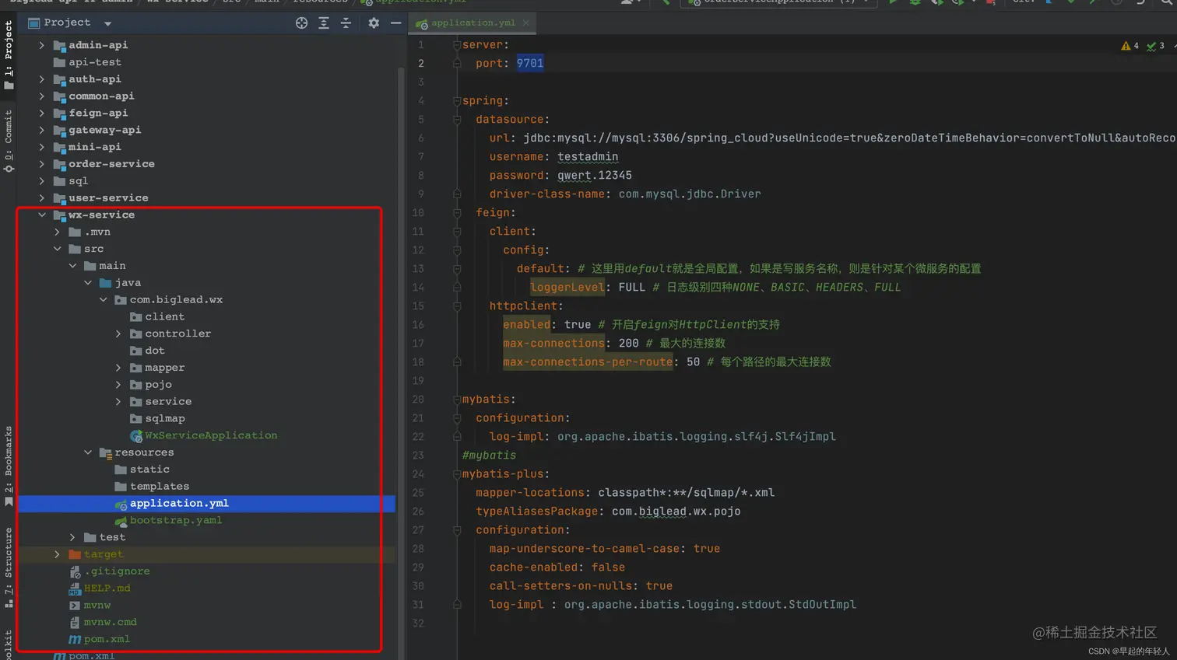
Task: Click the typeAliasesPackage key on line 26
Action: 537,512
